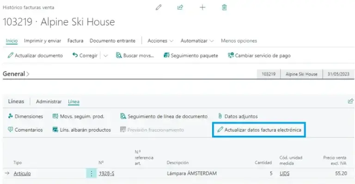Click Actualizar datos factura electrónica
355x184 pixels.
pos(259,130)
